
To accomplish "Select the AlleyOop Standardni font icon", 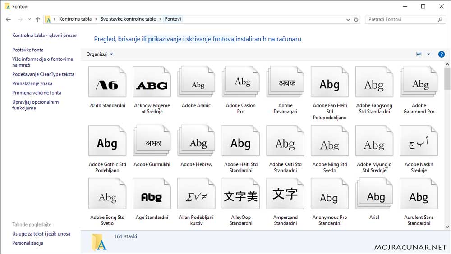I will click(241, 194).
